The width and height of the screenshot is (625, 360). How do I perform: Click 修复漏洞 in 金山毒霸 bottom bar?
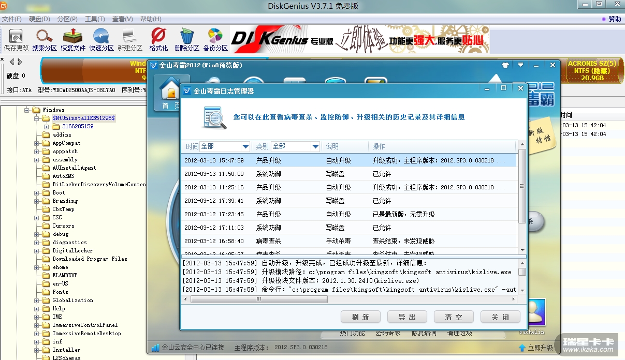(424, 333)
